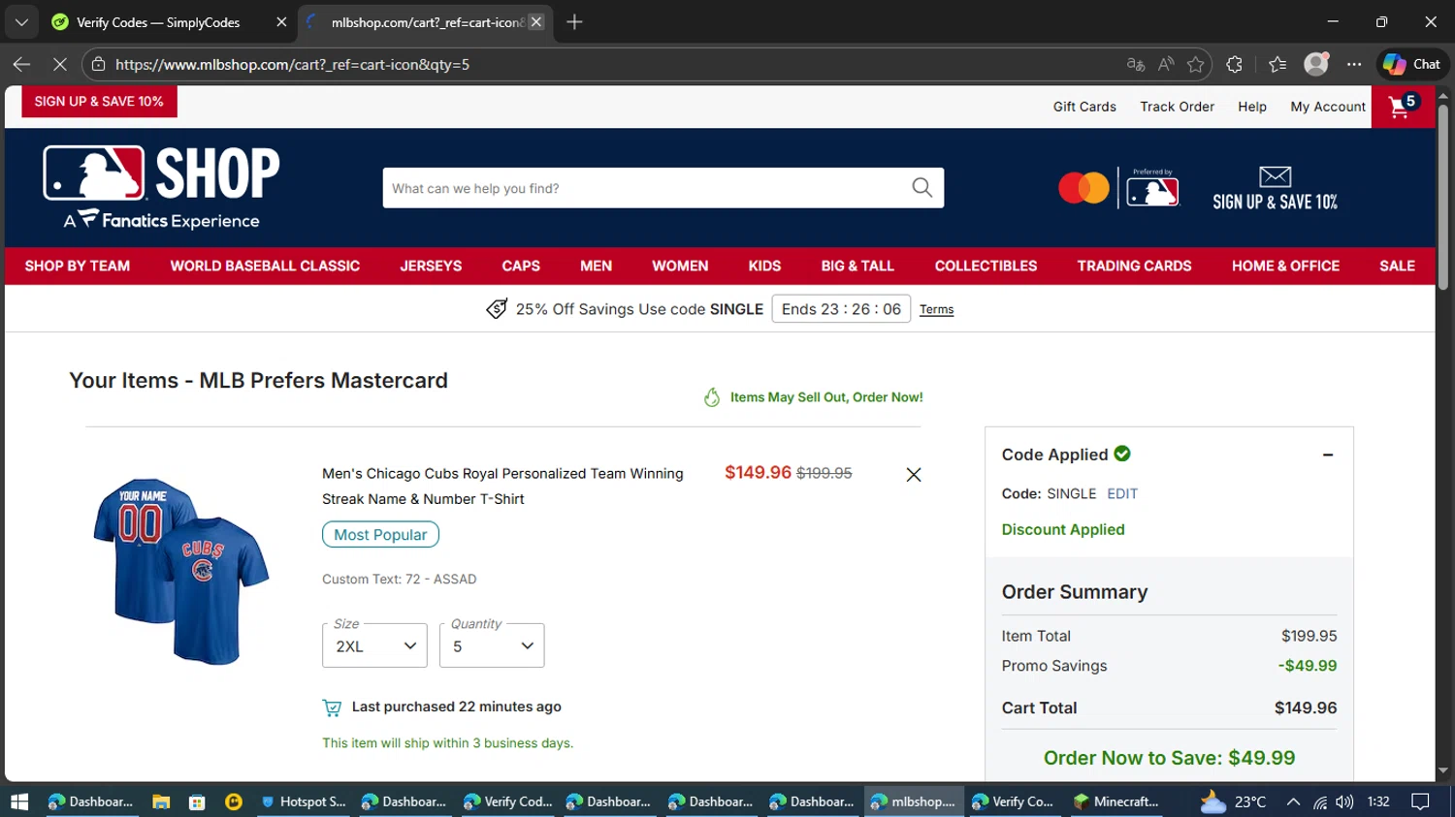Click the read aloud icon in address bar

tap(1166, 64)
